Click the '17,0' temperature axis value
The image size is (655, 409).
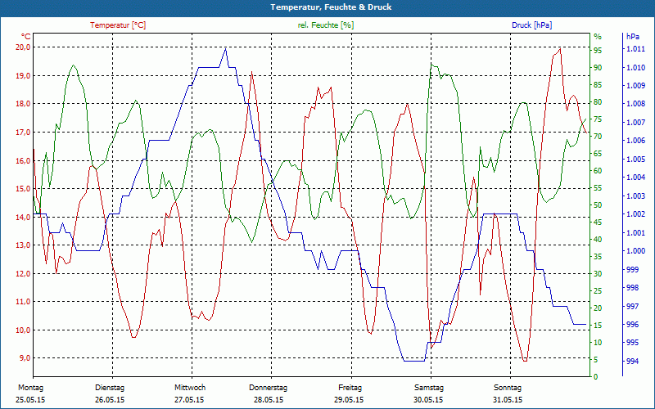pos(23,132)
